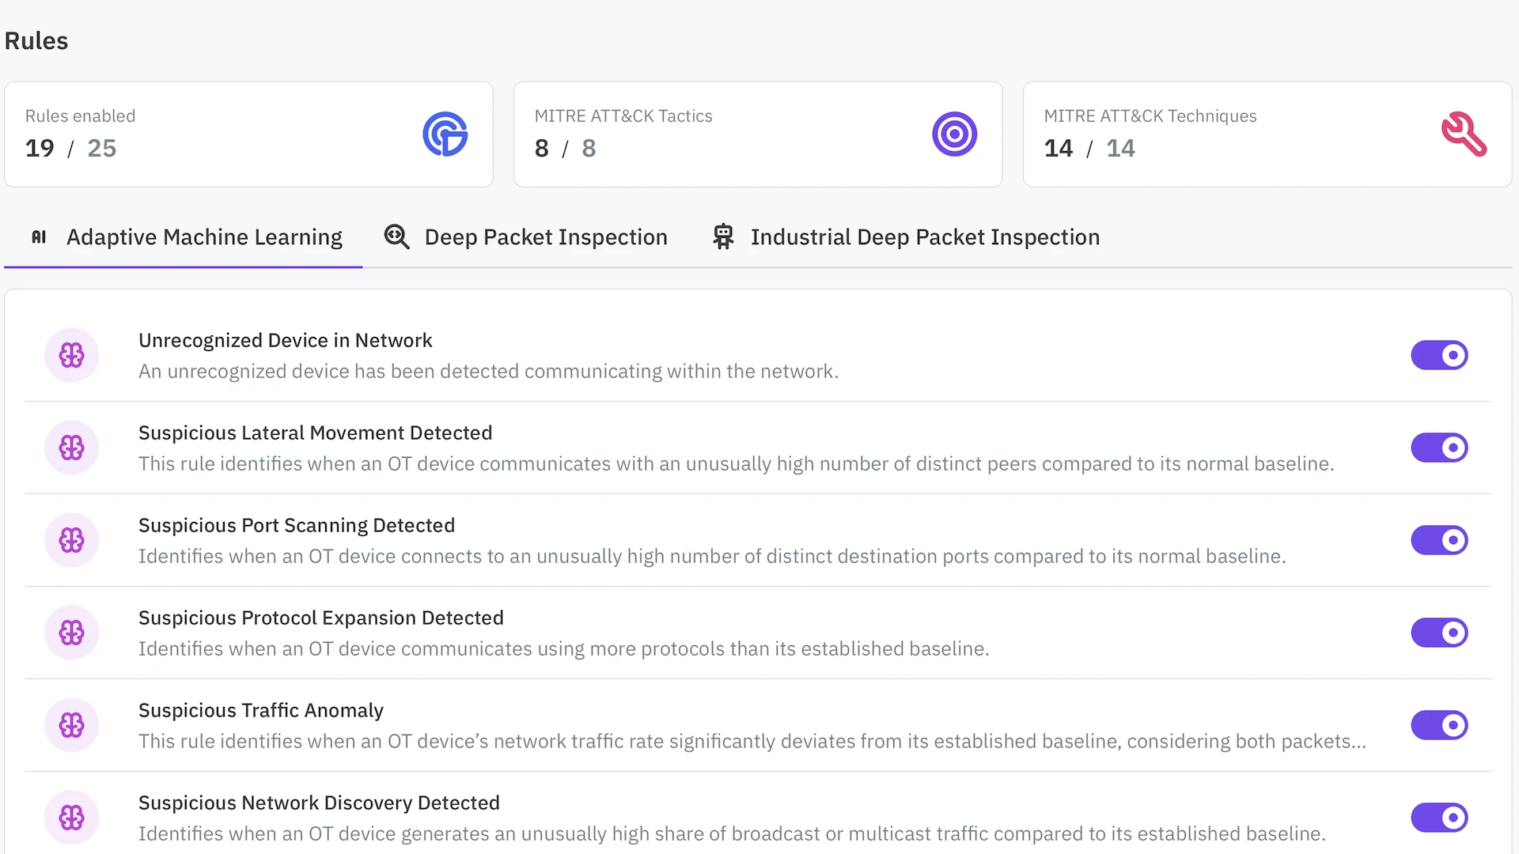Toggle the Suspicious Traffic Anomaly rule switch
Screen dimensions: 1519x854
1439,725
